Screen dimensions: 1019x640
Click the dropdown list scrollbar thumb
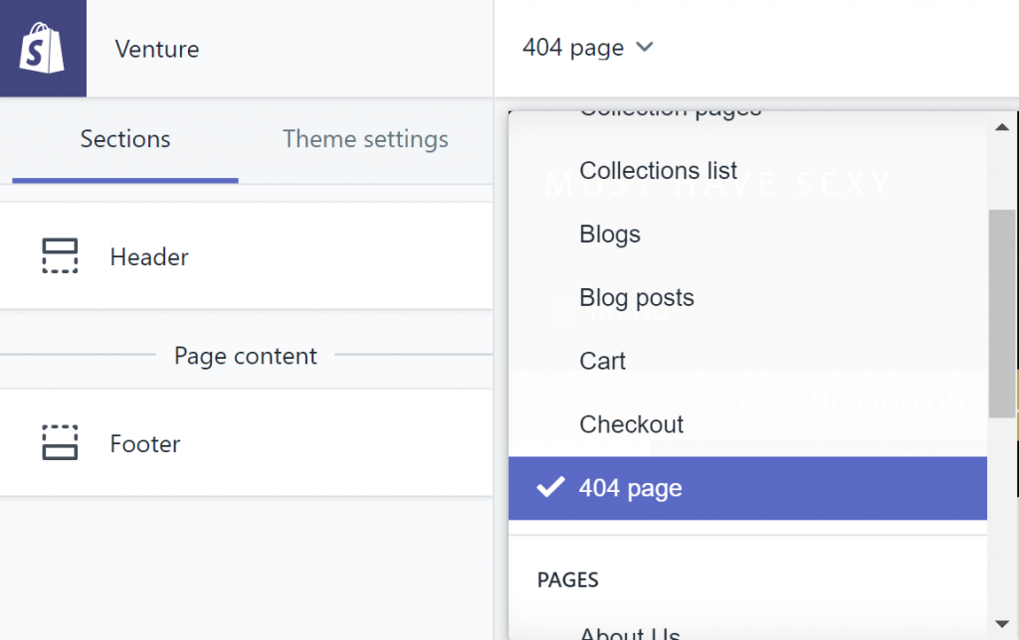[1001, 313]
